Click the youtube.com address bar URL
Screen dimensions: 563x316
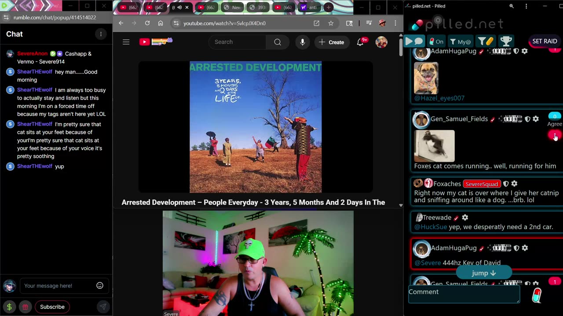coord(224,23)
